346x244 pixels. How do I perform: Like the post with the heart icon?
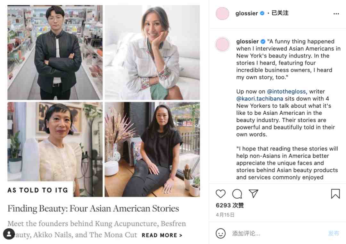tap(220, 194)
